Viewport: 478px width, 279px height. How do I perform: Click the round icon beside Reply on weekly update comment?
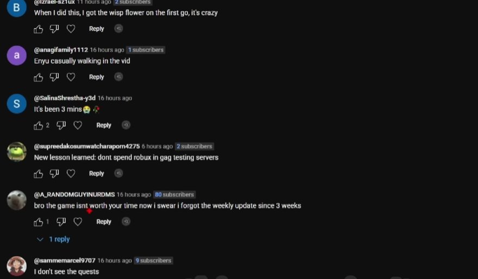(x=126, y=221)
